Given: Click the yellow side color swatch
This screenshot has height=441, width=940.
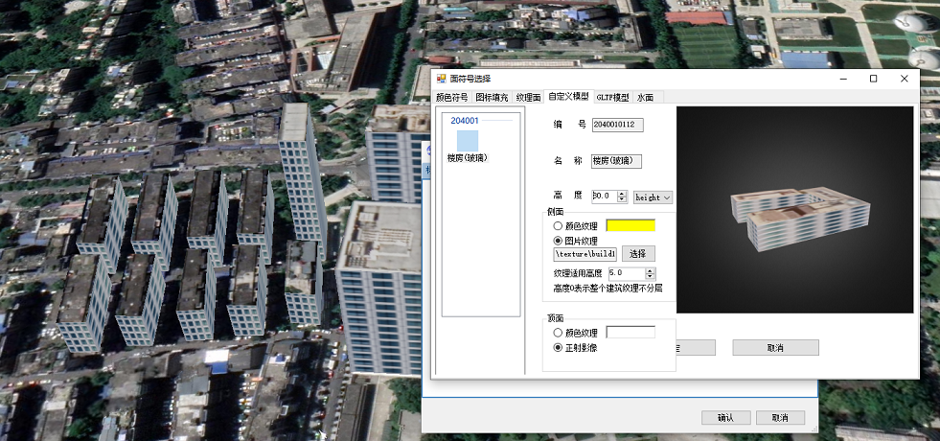Looking at the screenshot, I should 630,226.
